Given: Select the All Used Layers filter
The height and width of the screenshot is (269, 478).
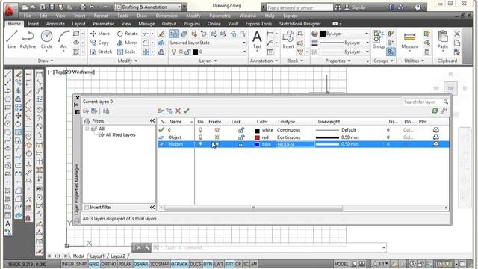Looking at the screenshot, I should point(121,134).
